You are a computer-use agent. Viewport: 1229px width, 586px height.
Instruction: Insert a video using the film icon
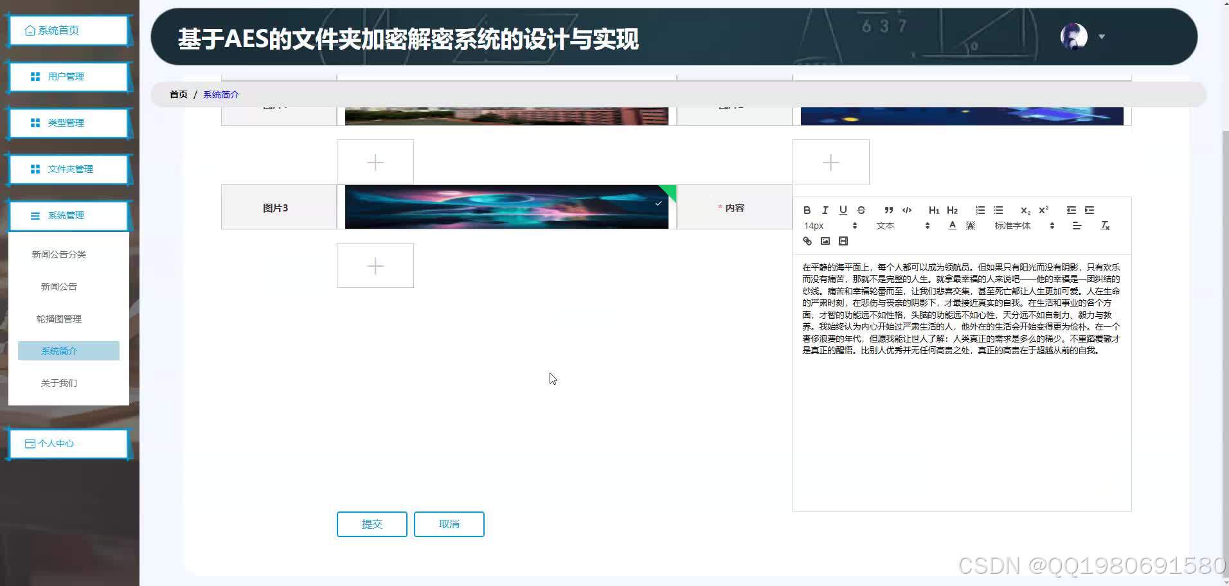[843, 241]
